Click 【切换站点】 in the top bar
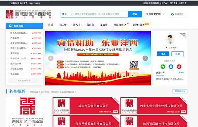 coord(14,3)
